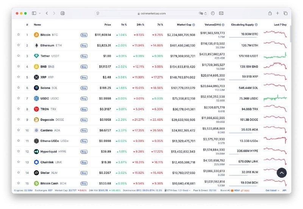Favorite Ethereum with the star
Viewport: 303px width, 209px height.
[x=19, y=45]
